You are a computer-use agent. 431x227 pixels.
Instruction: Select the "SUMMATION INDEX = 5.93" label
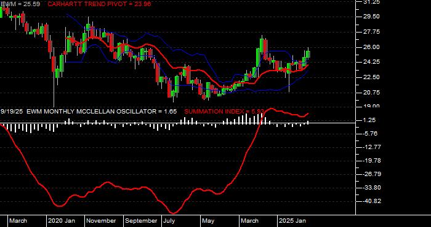coord(224,112)
